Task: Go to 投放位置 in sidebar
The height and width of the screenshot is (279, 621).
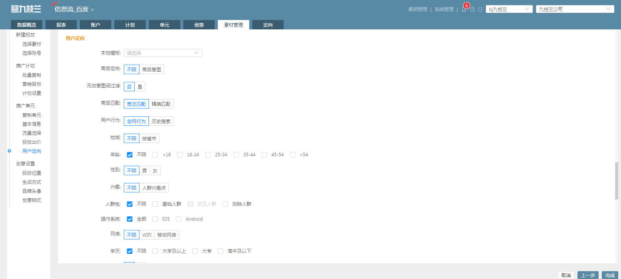Action: 32,173
